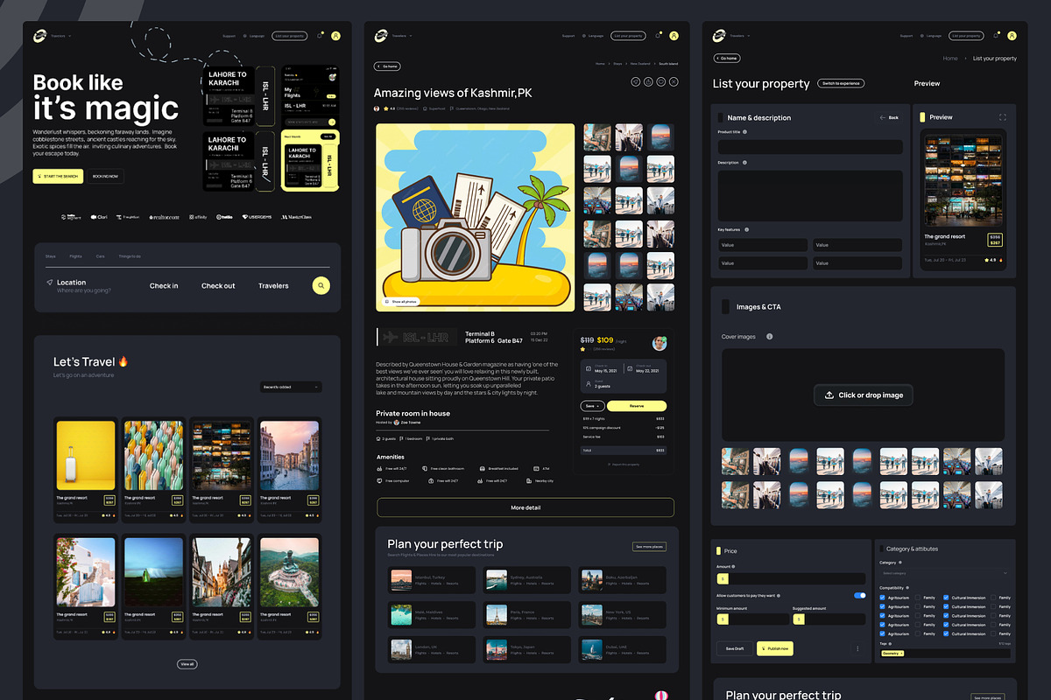Switch to the Things to do tab
The height and width of the screenshot is (700, 1051).
click(x=130, y=256)
